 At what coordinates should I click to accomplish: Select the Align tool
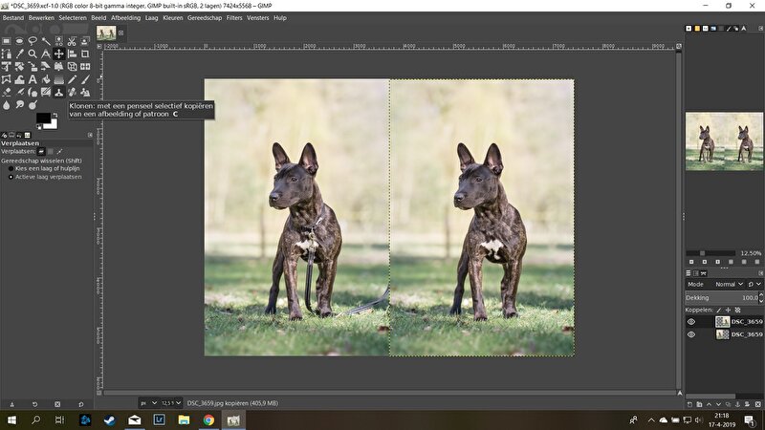coord(73,54)
